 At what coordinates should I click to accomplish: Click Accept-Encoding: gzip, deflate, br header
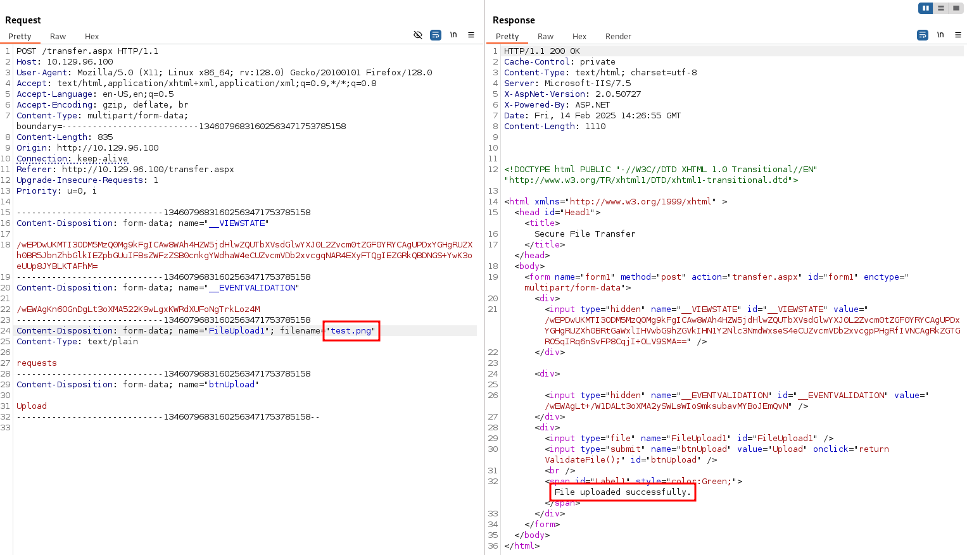tap(103, 105)
